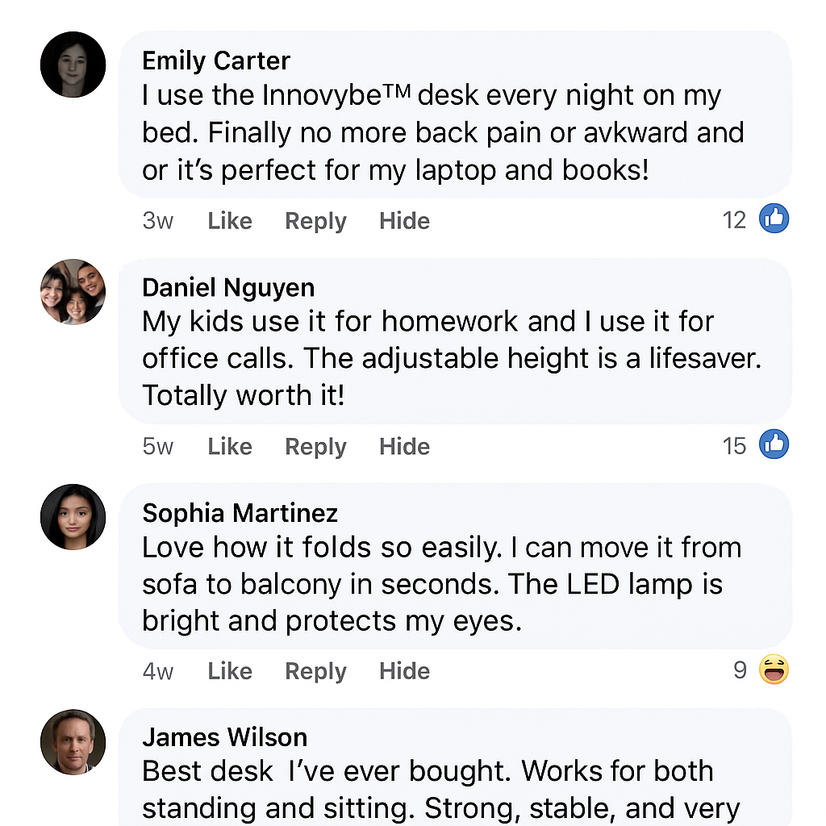Reply to Emily Carter's comment
The height and width of the screenshot is (826, 826).
click(x=315, y=221)
